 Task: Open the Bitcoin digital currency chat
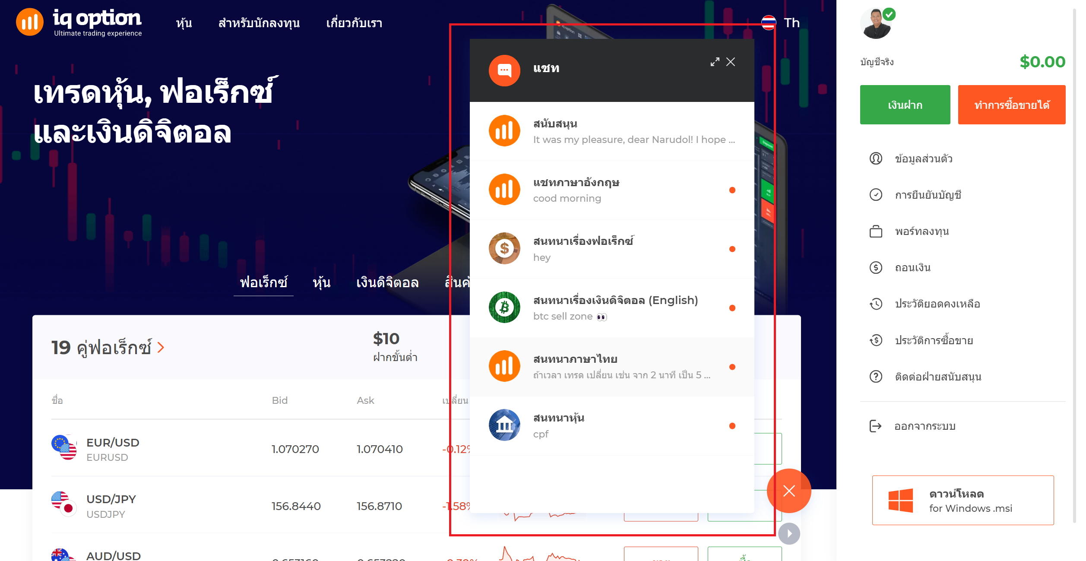(612, 308)
